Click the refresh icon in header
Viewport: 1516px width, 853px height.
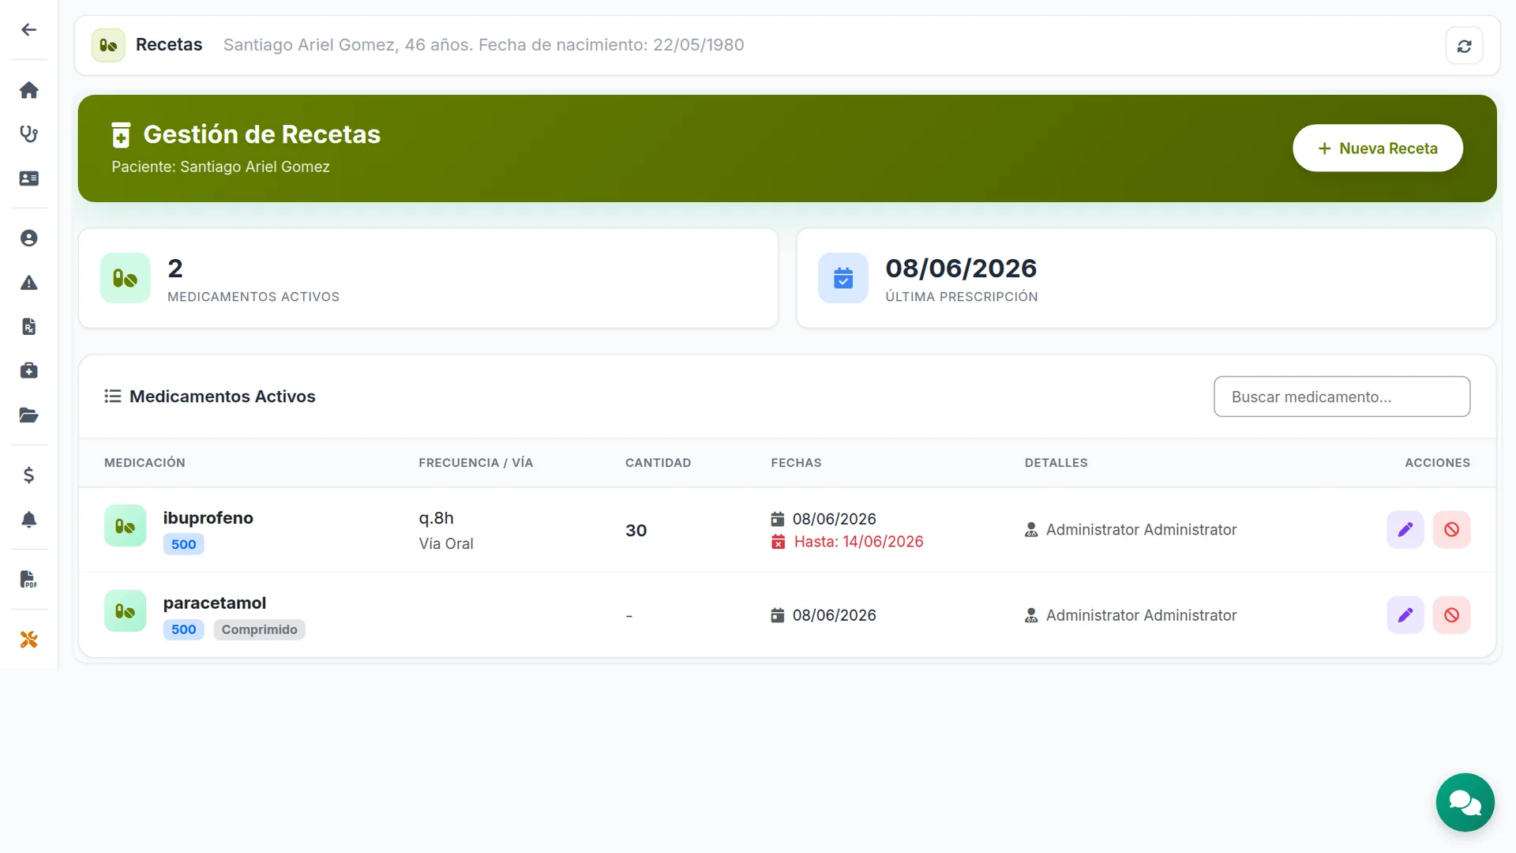[x=1464, y=46]
